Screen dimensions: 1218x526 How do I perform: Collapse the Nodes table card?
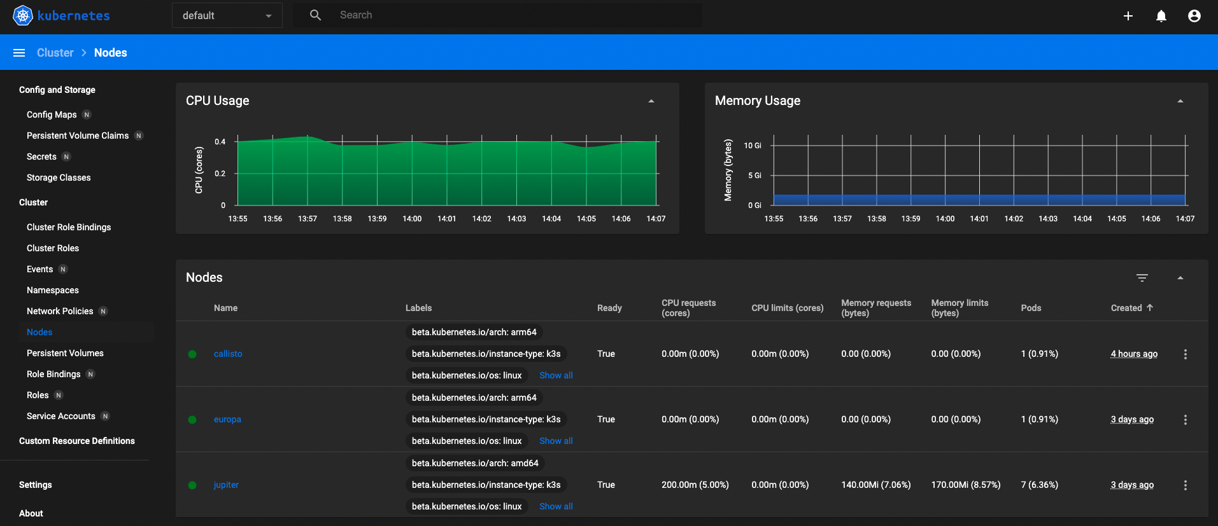coord(1180,278)
